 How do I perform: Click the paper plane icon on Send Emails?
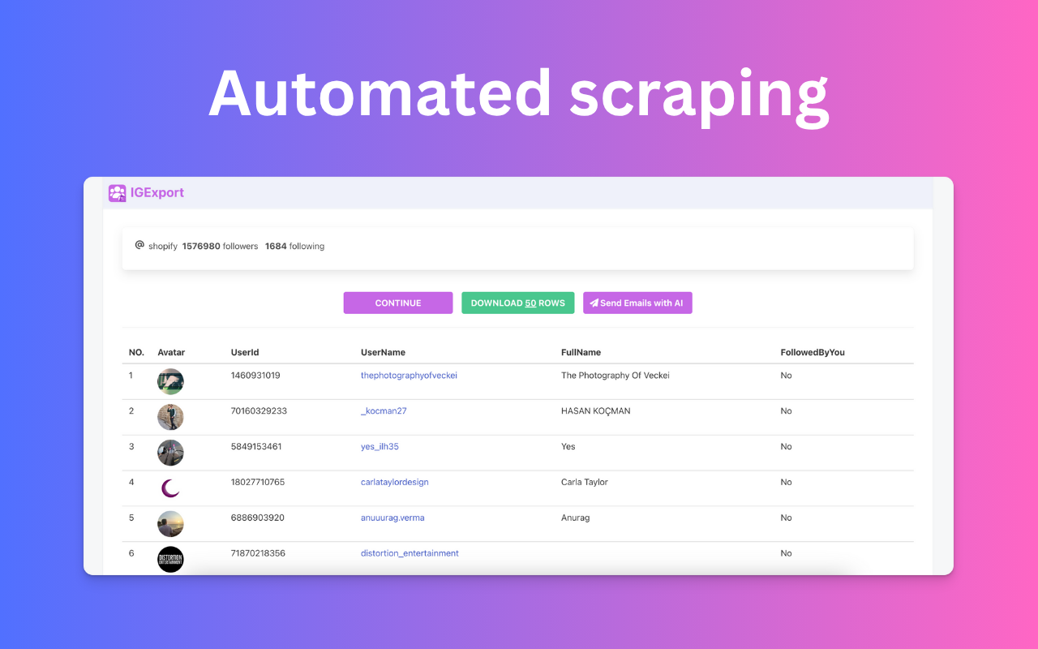[x=593, y=303]
